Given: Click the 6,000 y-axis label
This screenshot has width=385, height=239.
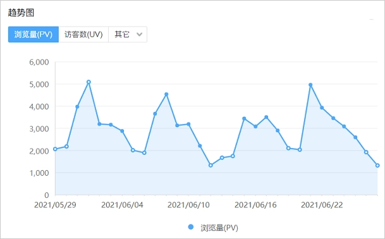Looking at the screenshot, I should (39, 62).
